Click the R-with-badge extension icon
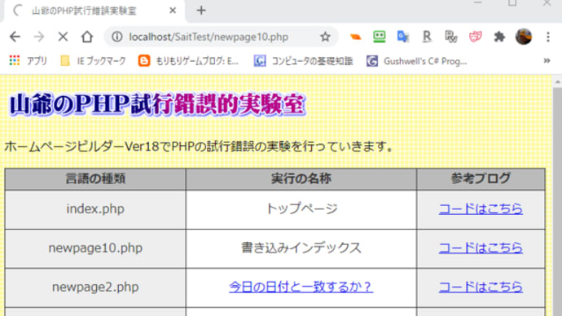562x316 pixels. [451, 37]
